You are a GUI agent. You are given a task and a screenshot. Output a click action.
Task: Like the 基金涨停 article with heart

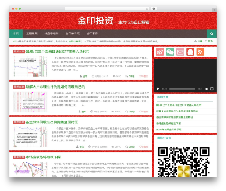click(144, 147)
